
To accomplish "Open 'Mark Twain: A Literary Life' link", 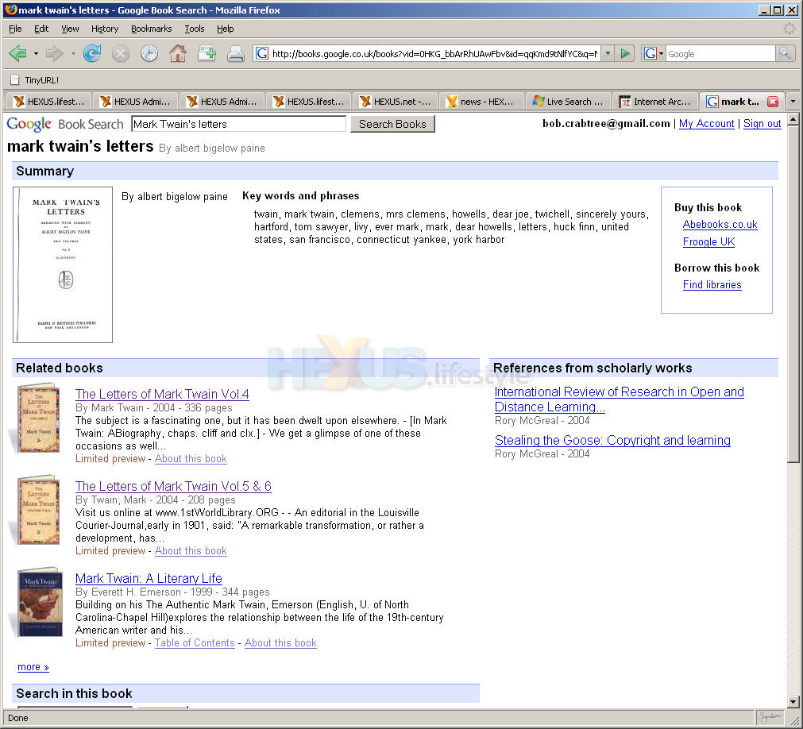I will 149,578.
